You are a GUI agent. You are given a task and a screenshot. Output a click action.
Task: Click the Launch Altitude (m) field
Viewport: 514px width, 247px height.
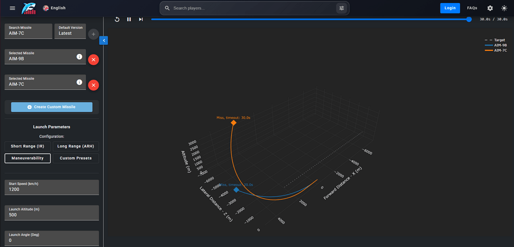coord(52,213)
